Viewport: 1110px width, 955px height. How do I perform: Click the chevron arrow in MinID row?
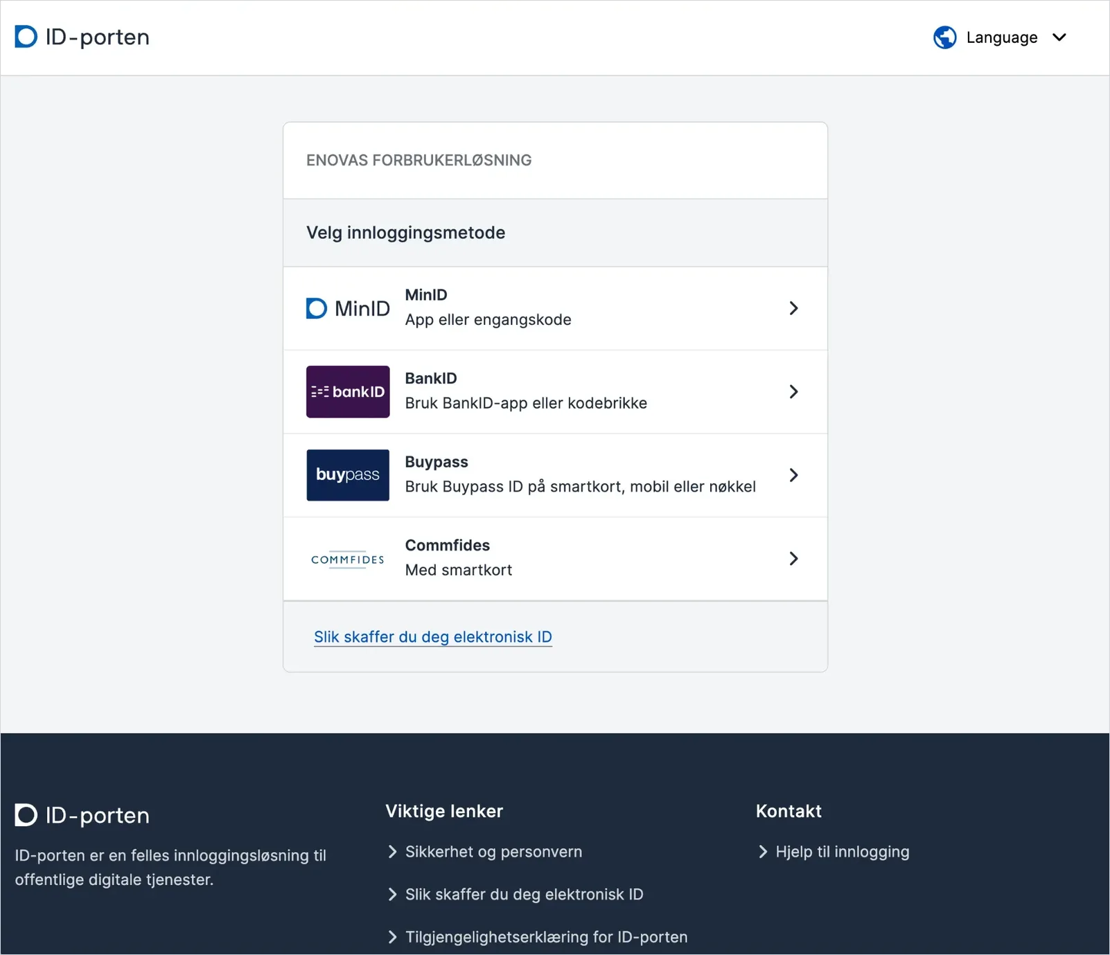pyautogui.click(x=794, y=308)
